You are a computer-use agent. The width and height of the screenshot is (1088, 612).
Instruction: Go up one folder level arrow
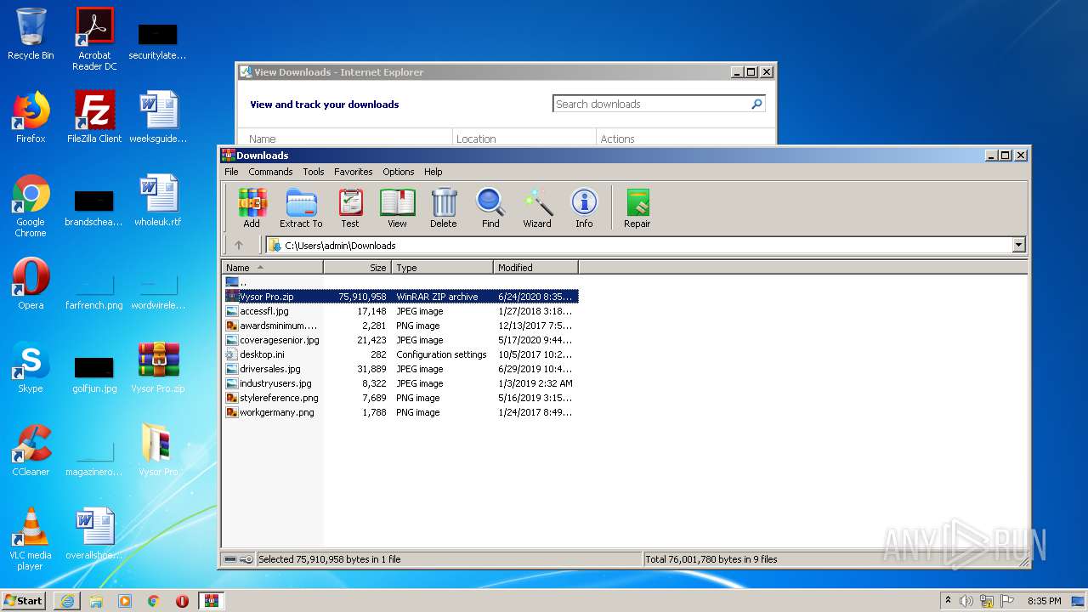(239, 245)
